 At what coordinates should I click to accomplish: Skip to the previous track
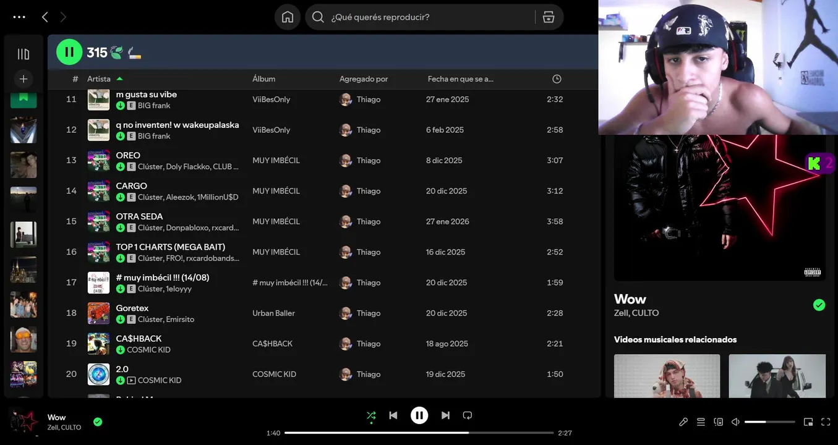coord(393,415)
